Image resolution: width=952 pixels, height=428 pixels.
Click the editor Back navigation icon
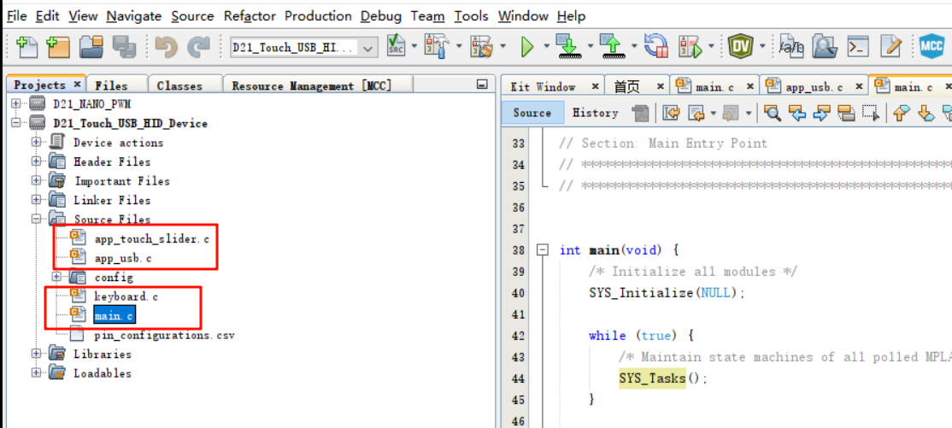(x=696, y=112)
